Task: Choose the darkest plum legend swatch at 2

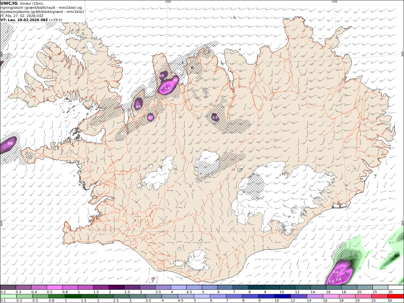Action: (116, 288)
